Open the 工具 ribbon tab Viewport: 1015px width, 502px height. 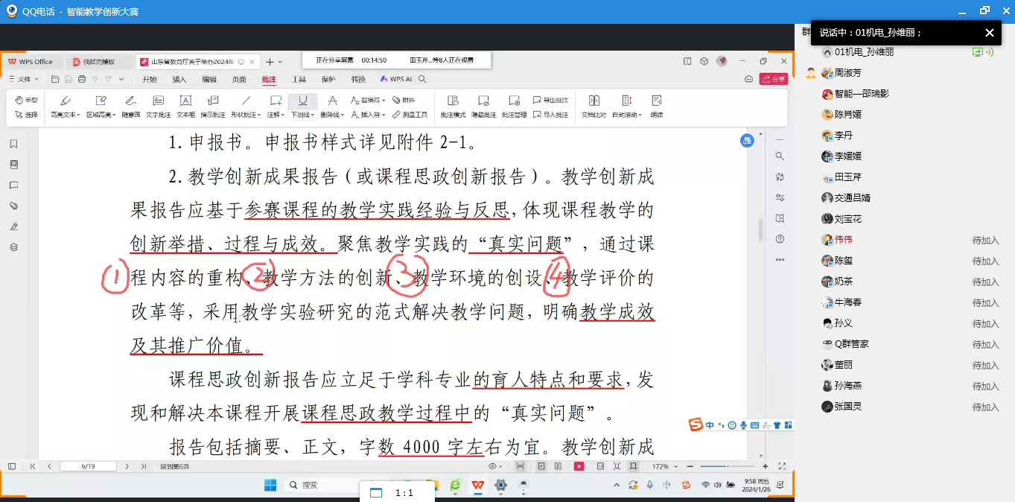click(x=299, y=79)
